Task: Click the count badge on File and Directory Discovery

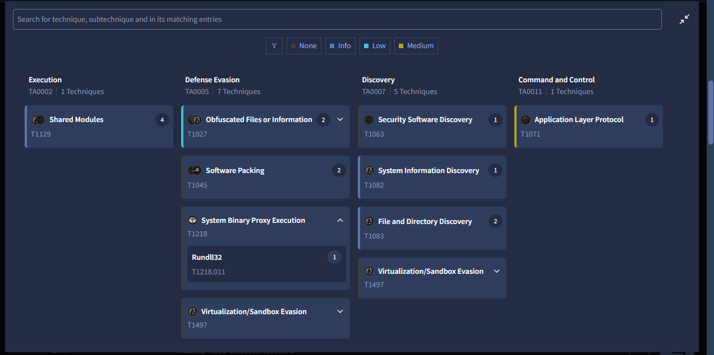Action: [495, 222]
